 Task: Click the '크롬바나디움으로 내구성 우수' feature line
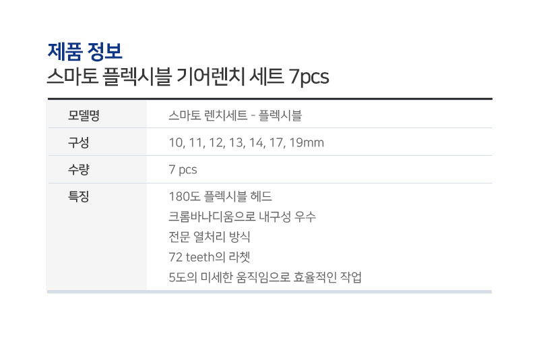tap(242, 217)
